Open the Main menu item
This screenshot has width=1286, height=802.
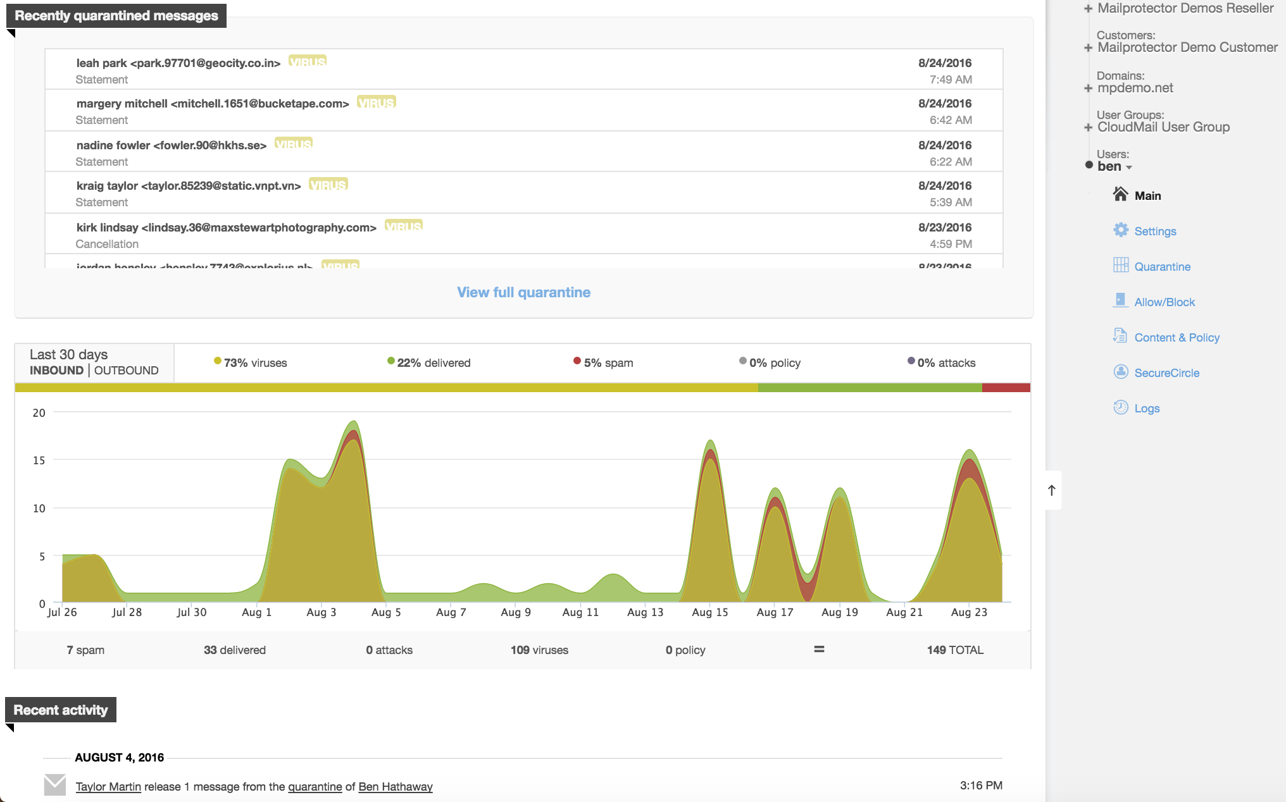(x=1147, y=196)
